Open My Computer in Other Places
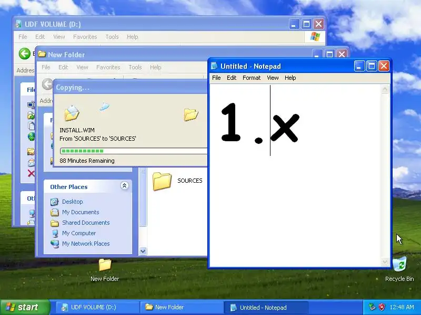 point(79,233)
